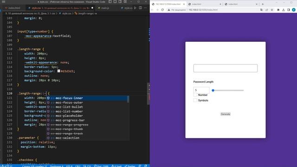Choose ::-moz-focus-inner suggestion

[x=88, y=98]
